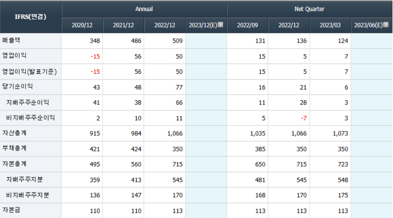Click the 지배주주지분 row label
Screen dimensions: 393x218
tap(25, 180)
